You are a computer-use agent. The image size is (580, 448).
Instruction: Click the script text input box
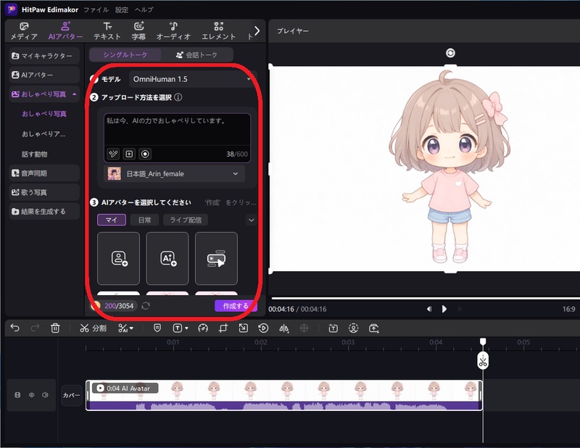pyautogui.click(x=177, y=130)
